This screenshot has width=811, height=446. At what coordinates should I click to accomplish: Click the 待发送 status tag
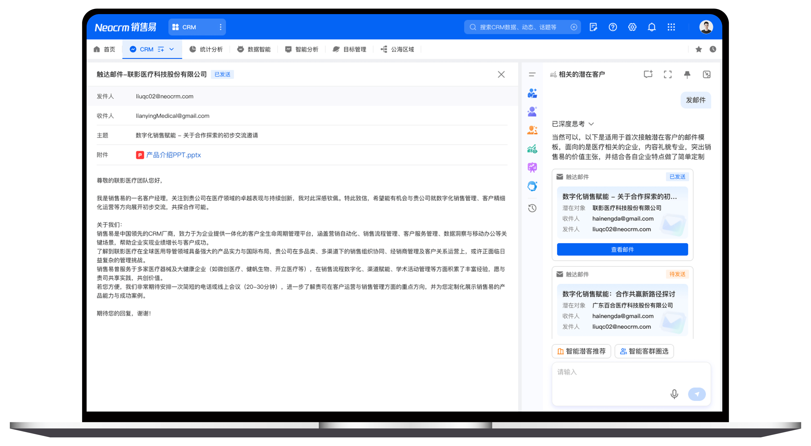[x=677, y=274]
